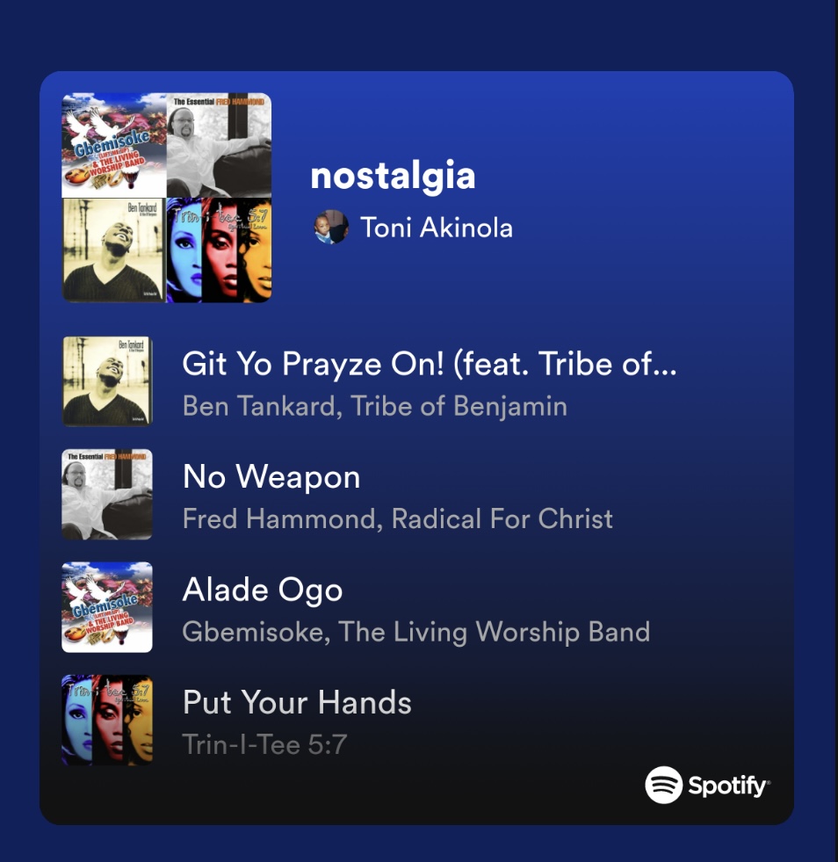
Task: Open Toni Akinola's profile picture
Action: click(x=331, y=227)
